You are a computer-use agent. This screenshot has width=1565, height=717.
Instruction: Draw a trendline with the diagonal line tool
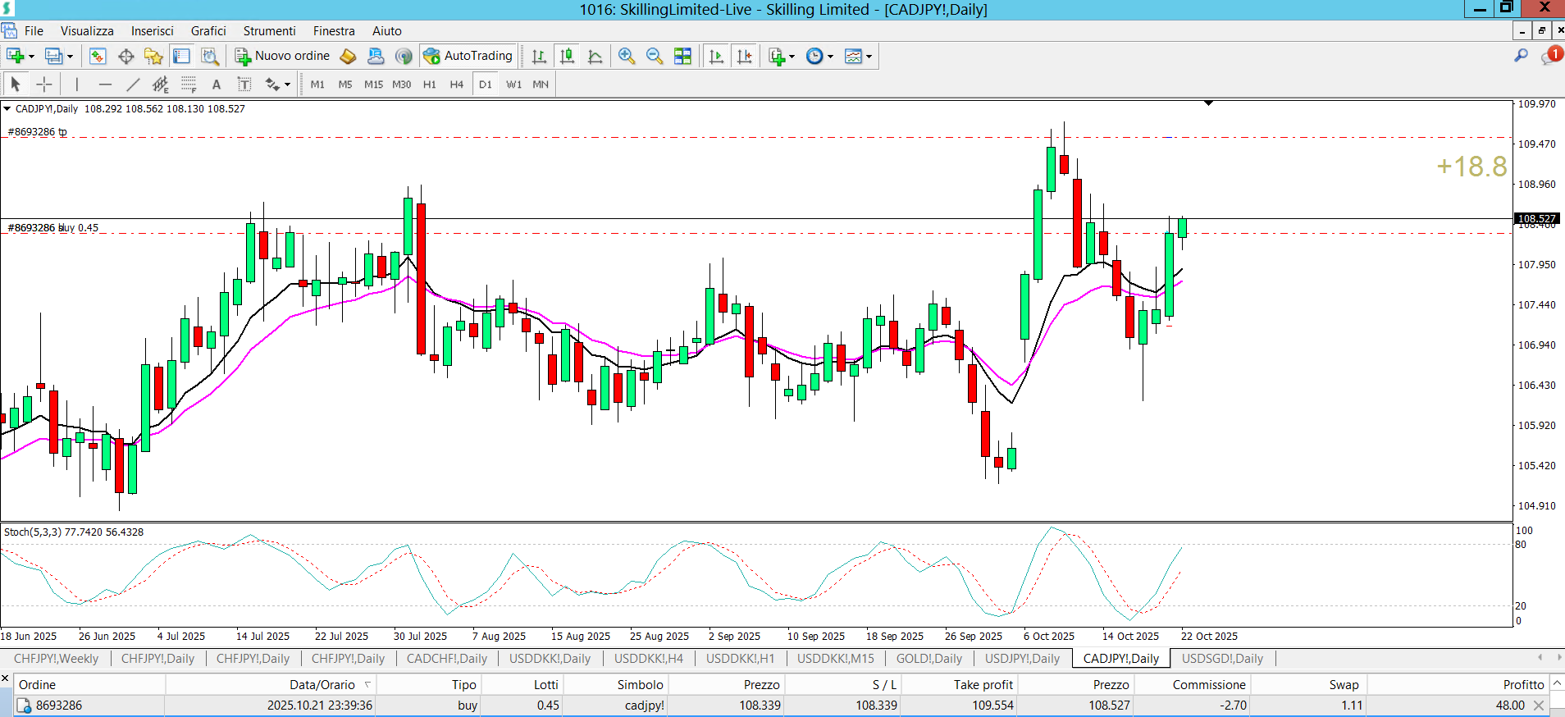(133, 84)
